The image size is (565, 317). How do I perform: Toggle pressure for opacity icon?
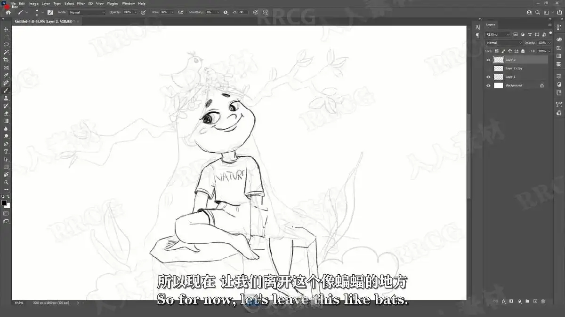tap(143, 12)
